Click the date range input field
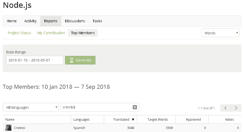 point(35,60)
